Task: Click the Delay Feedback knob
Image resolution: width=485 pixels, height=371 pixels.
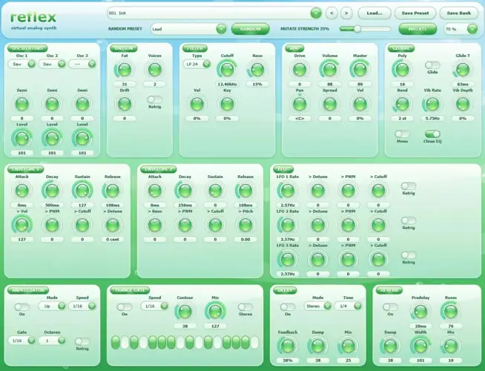Action: (x=287, y=346)
